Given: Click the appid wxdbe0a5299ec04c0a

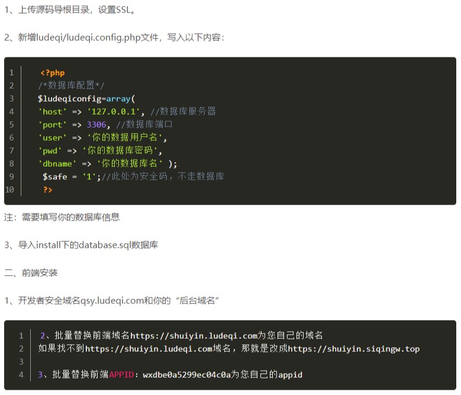Looking at the screenshot, I should [x=186, y=375].
